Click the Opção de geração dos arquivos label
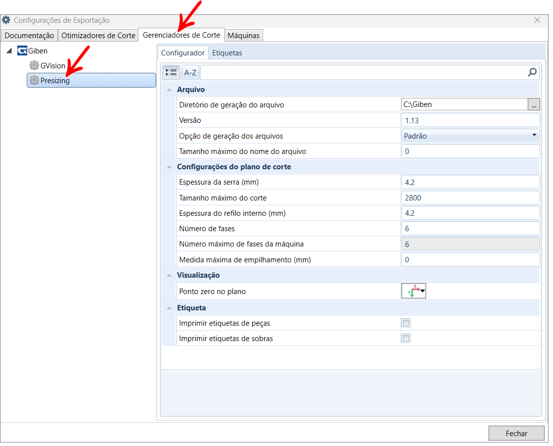553x446 pixels. 231,136
